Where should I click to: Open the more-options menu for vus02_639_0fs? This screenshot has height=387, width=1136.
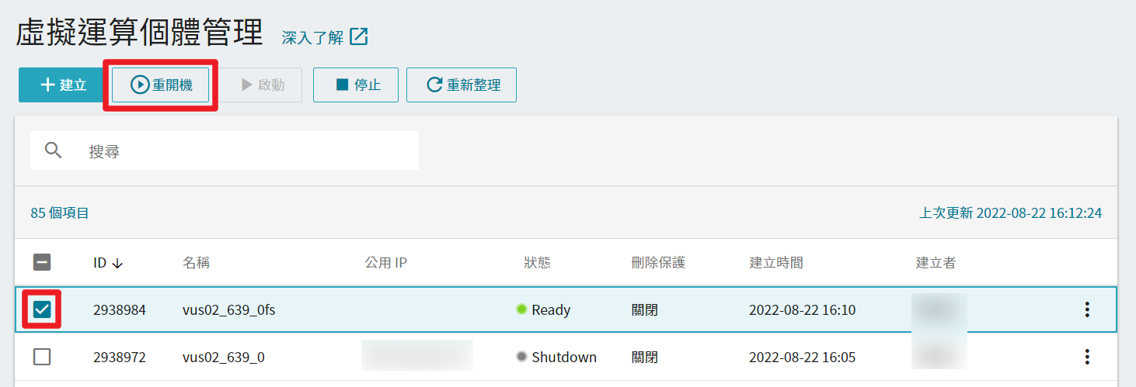[x=1087, y=310]
